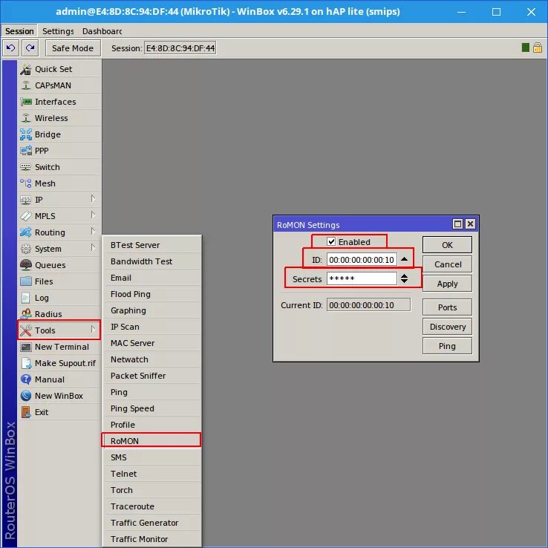Click the green connection status indicator

click(525, 48)
